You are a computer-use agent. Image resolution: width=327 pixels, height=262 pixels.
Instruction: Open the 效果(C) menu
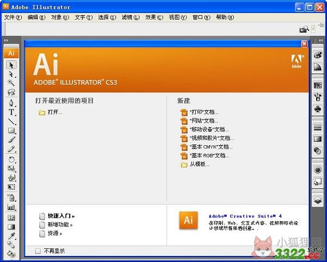click(154, 17)
